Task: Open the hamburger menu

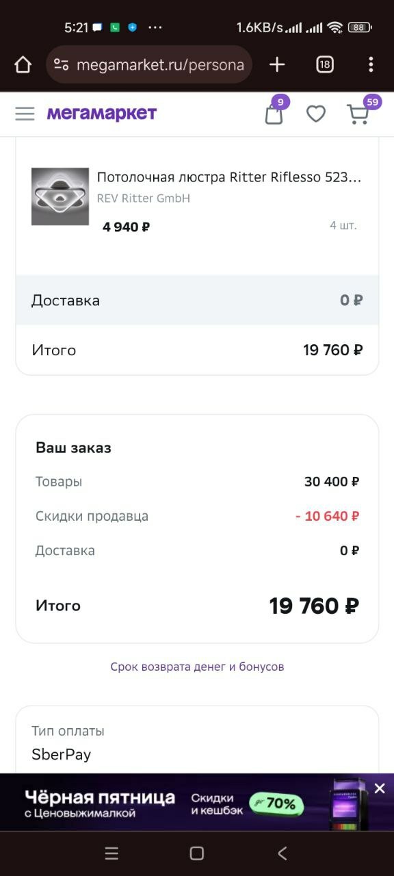Action: 25,114
